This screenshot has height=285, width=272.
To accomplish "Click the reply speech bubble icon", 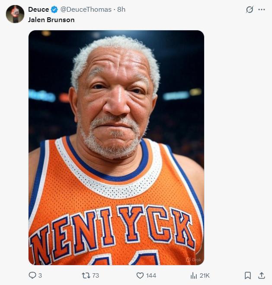I will (32, 275).
